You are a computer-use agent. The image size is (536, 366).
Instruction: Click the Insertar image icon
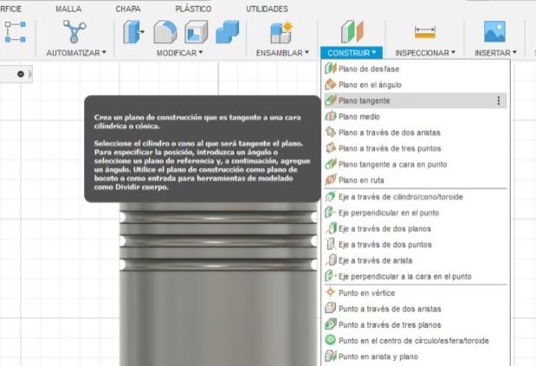pyautogui.click(x=494, y=31)
